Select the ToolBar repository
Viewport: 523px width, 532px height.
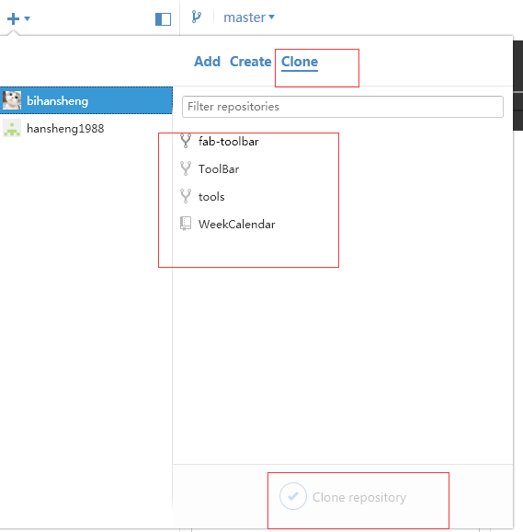(219, 169)
